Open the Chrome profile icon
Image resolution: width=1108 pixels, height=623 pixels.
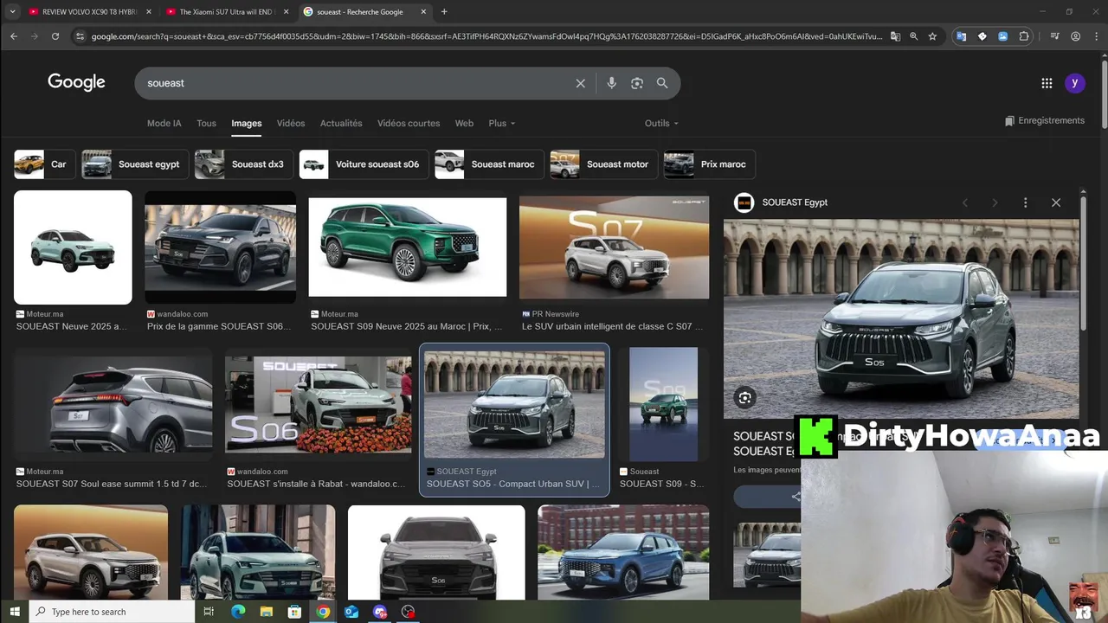[x=1075, y=36]
